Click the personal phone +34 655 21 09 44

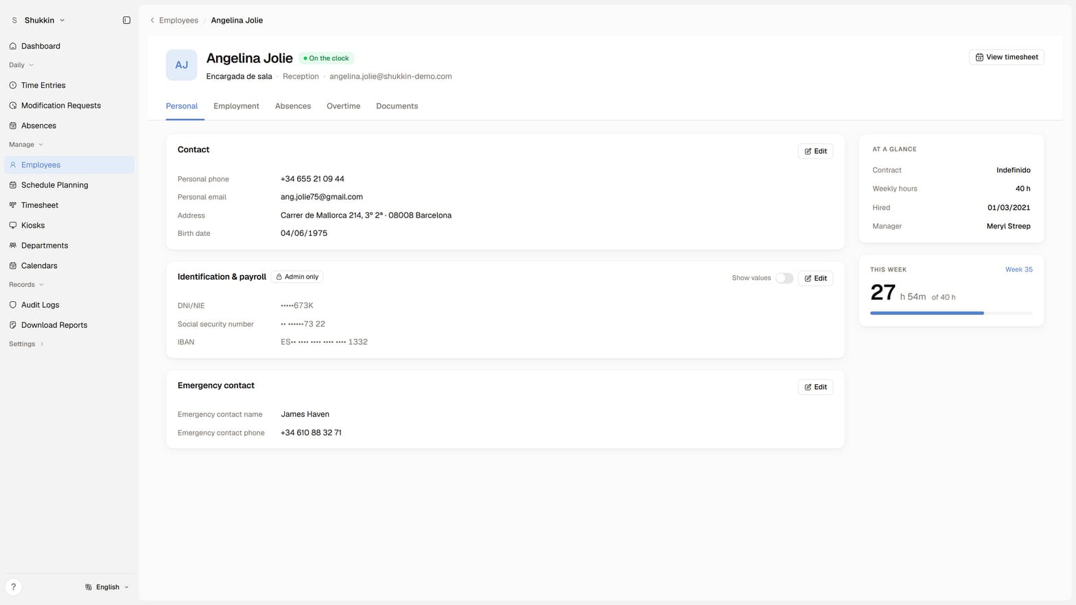pyautogui.click(x=312, y=179)
